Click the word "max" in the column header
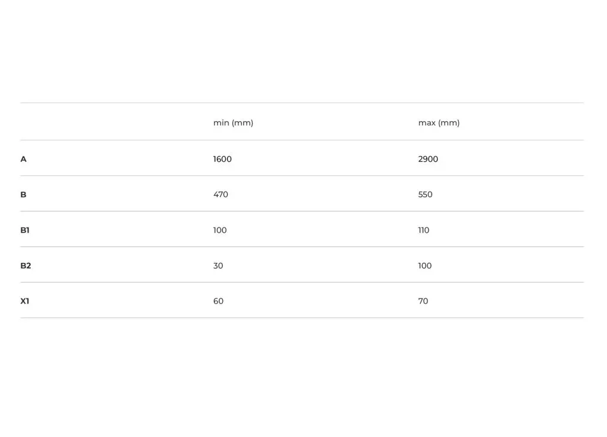607x437 pixels. coord(427,123)
